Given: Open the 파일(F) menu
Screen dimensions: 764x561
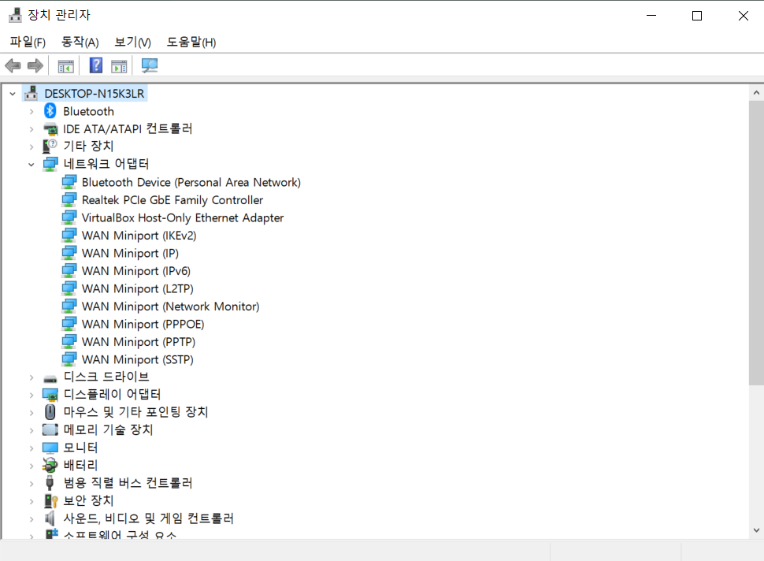Looking at the screenshot, I should 28,42.
